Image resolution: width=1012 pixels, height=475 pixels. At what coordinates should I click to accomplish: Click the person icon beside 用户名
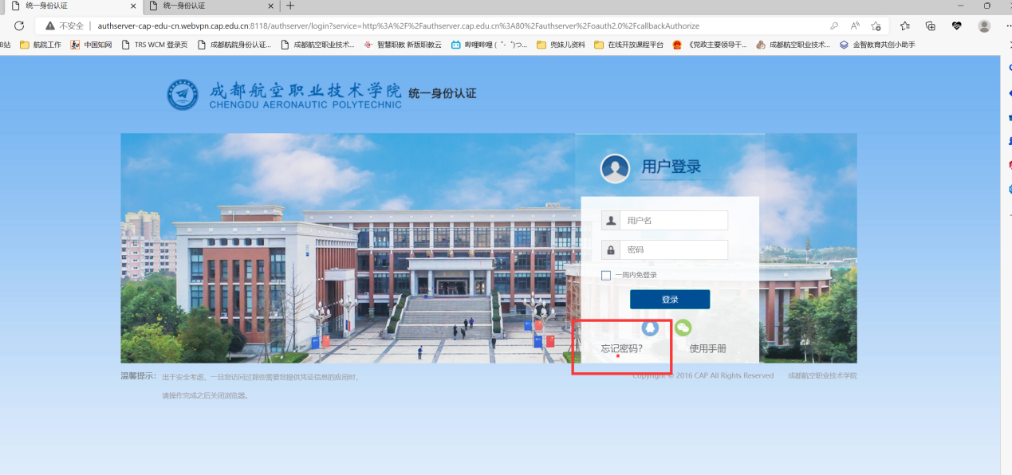pyautogui.click(x=611, y=221)
